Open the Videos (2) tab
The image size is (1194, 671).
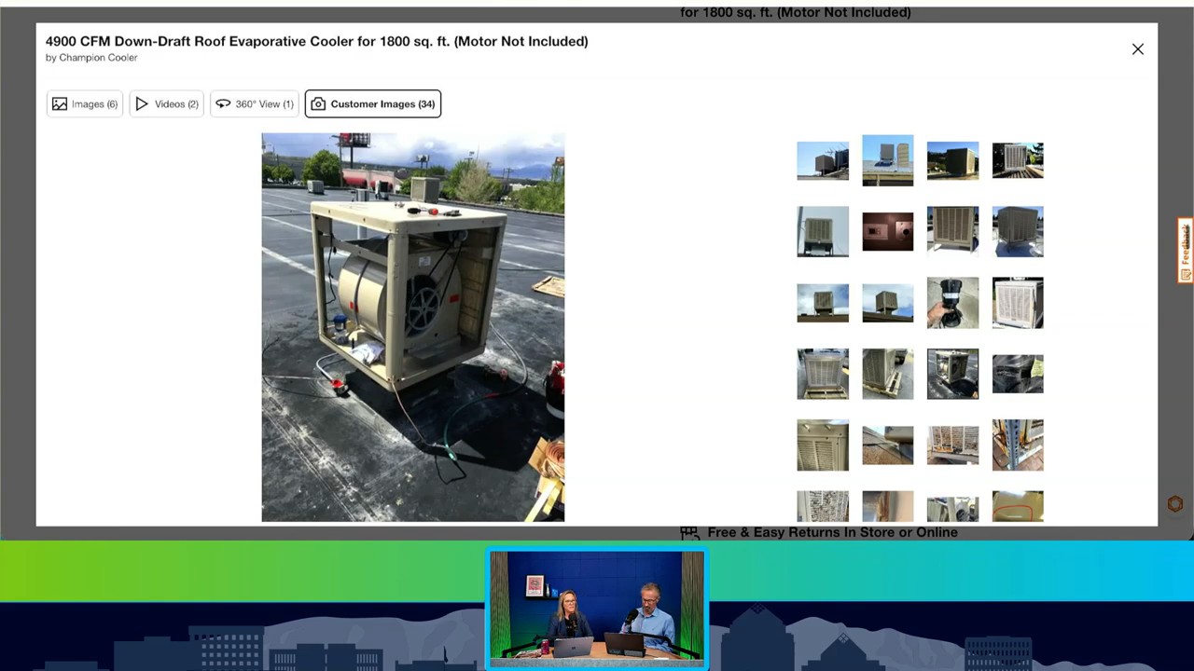click(x=167, y=104)
